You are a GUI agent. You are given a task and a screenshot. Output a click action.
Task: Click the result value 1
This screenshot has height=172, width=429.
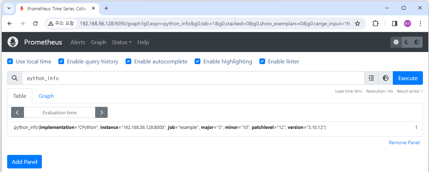coord(416,127)
